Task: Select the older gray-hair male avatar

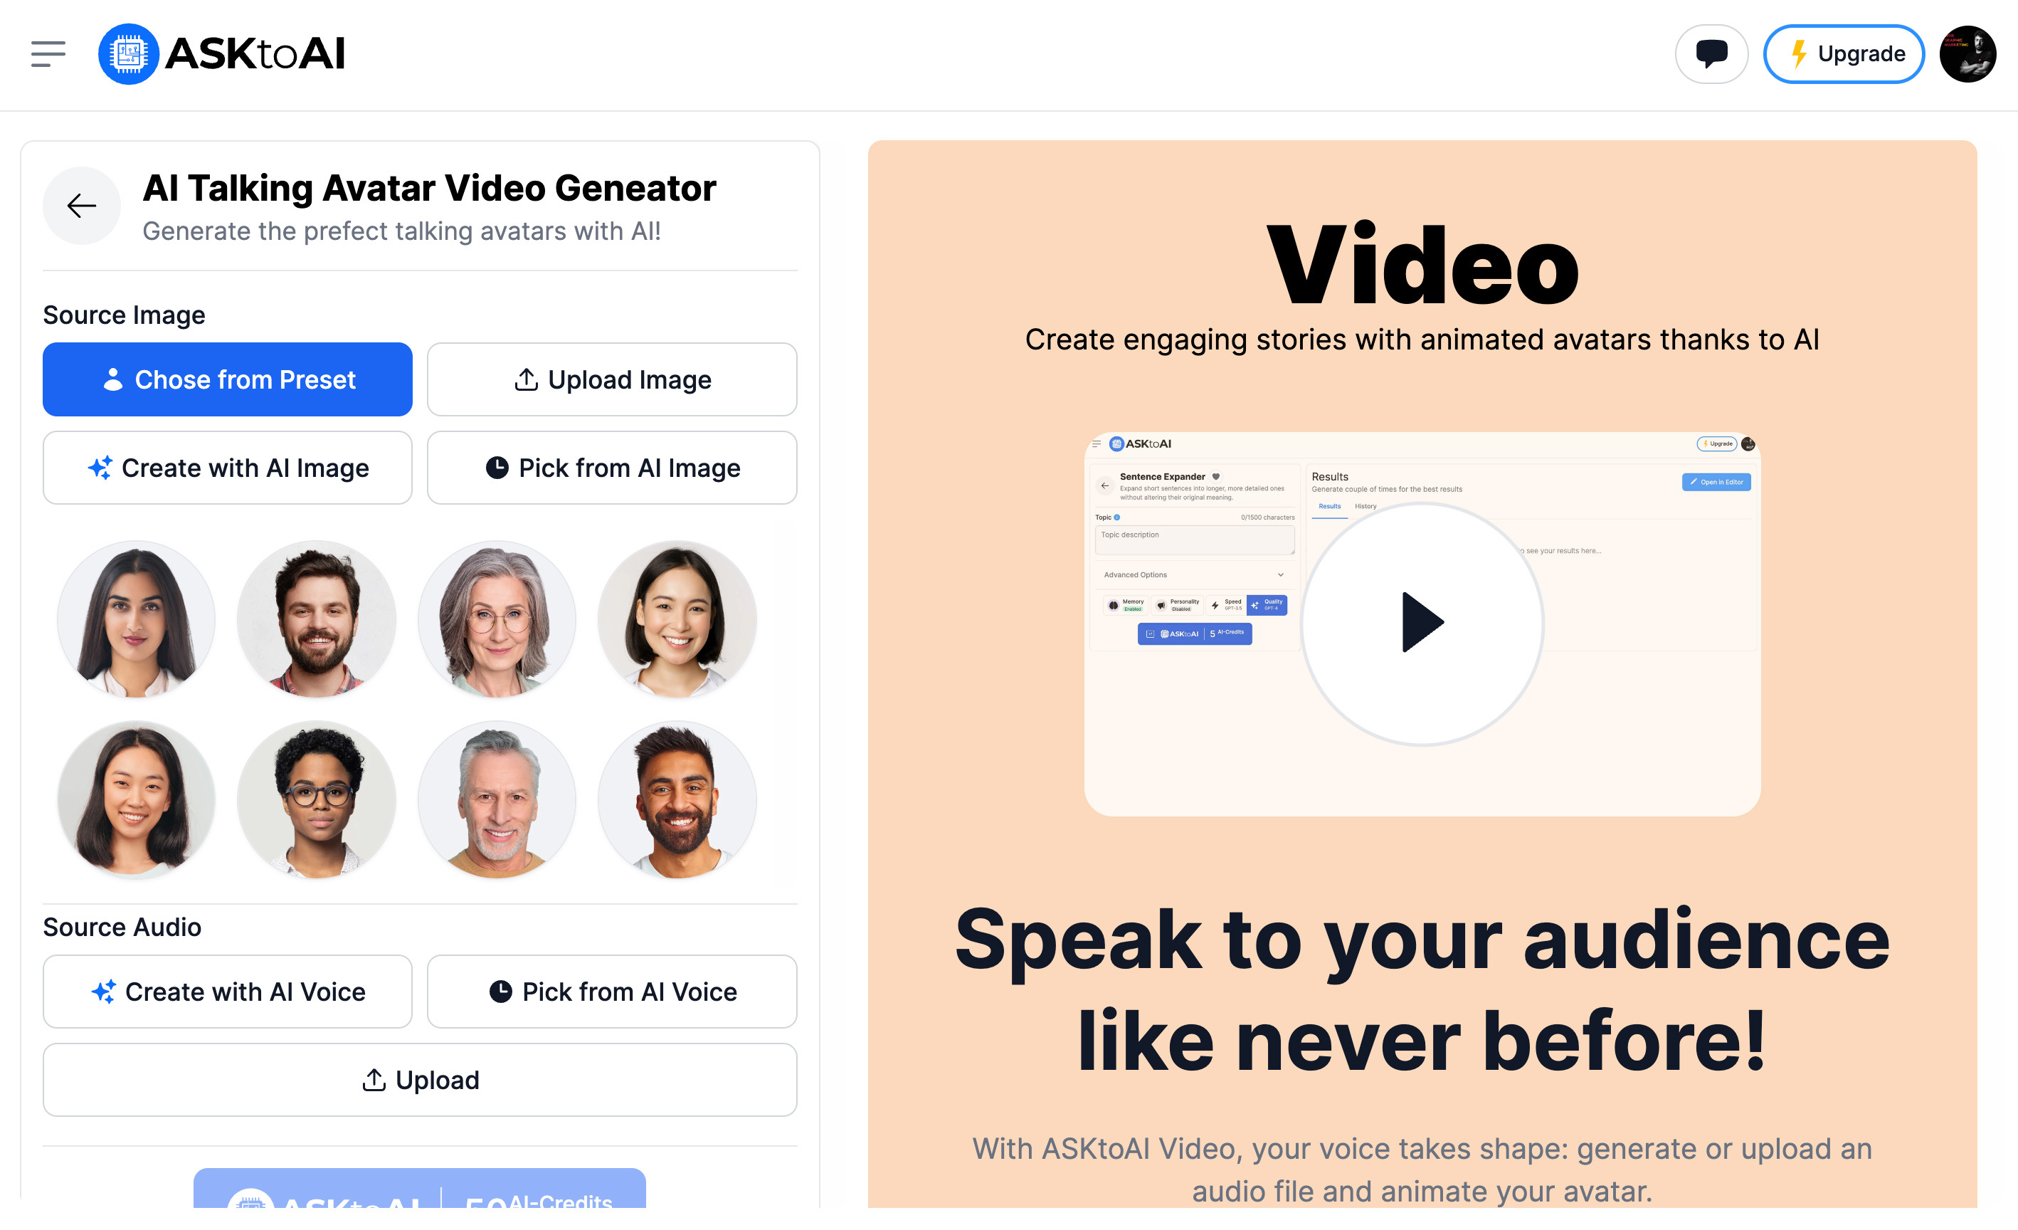Action: pyautogui.click(x=496, y=799)
